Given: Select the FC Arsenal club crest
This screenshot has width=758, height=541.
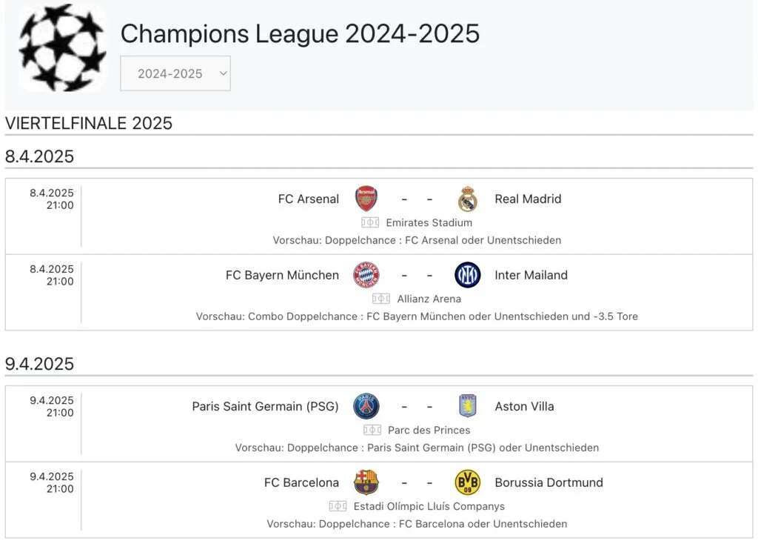Looking at the screenshot, I should [366, 199].
